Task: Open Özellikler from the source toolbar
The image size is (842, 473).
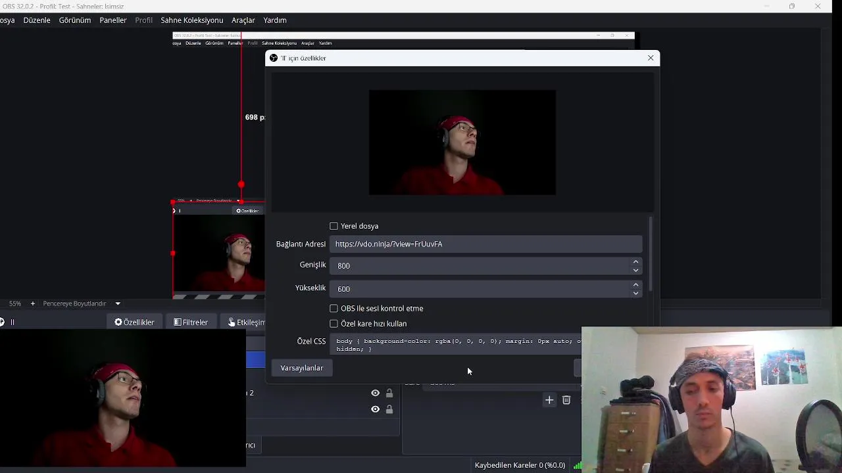Action: tap(134, 322)
